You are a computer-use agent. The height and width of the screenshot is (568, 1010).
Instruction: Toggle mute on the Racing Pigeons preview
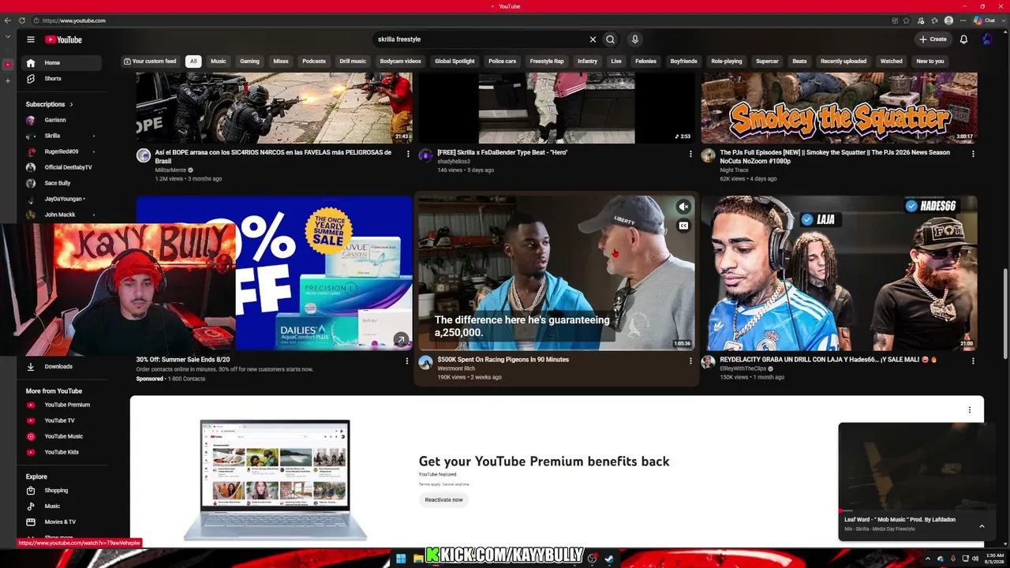(683, 207)
